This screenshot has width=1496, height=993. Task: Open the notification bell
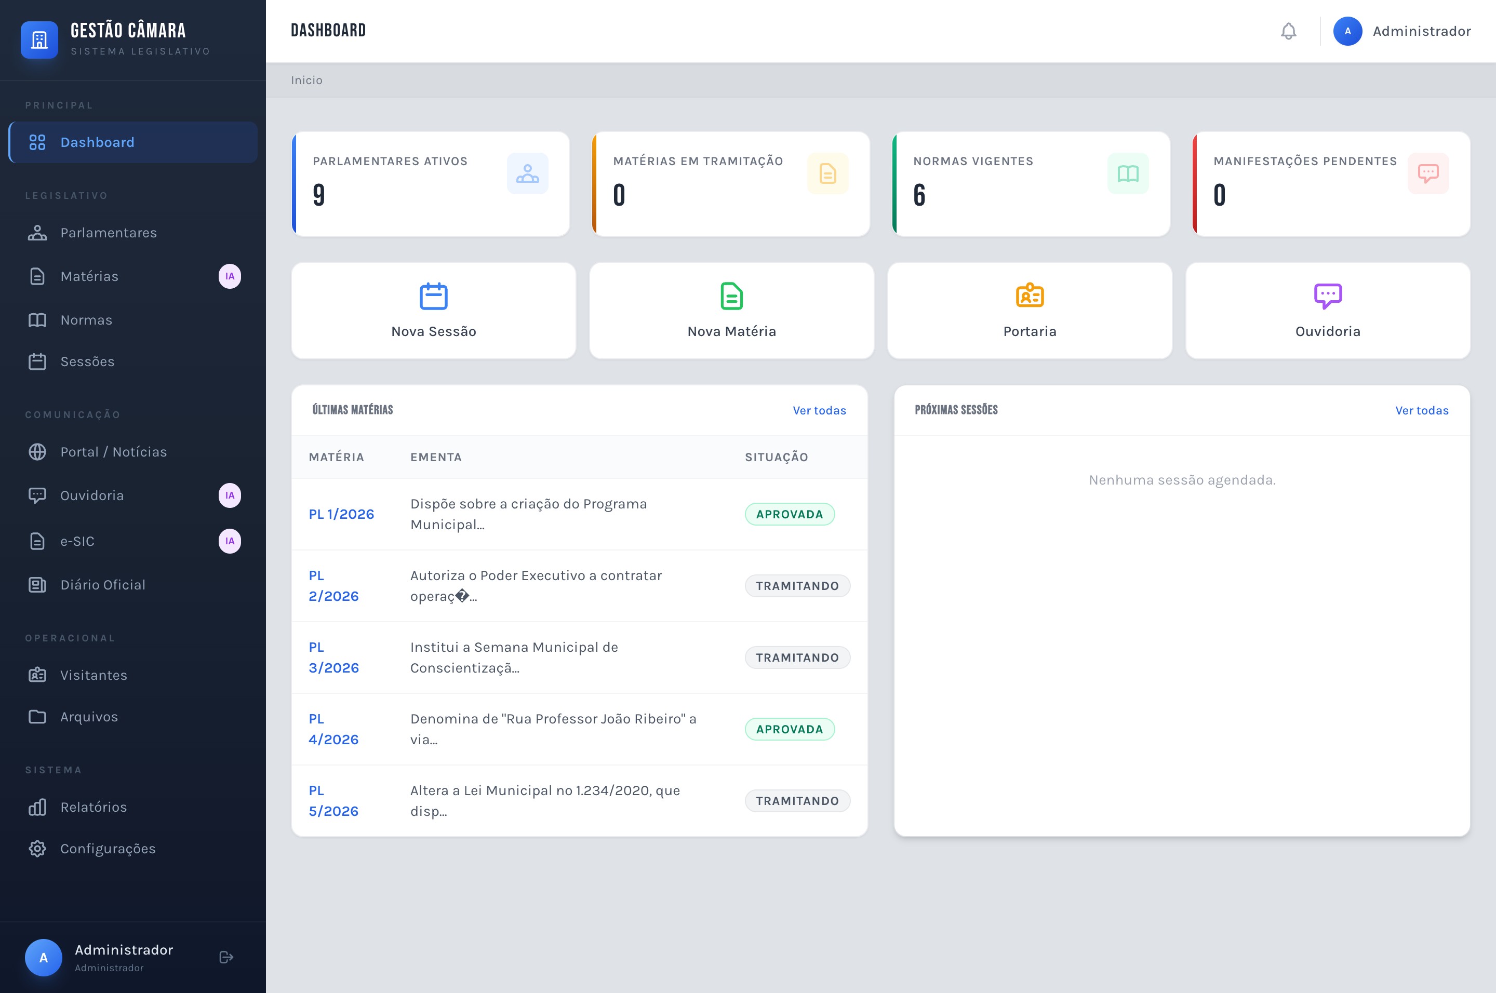[1288, 31]
